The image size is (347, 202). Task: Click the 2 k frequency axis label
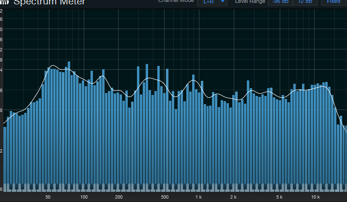(x=233, y=197)
